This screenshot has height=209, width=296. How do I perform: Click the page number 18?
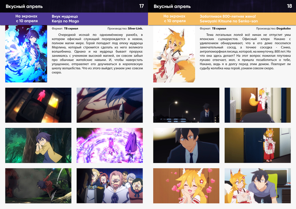coord(289,6)
